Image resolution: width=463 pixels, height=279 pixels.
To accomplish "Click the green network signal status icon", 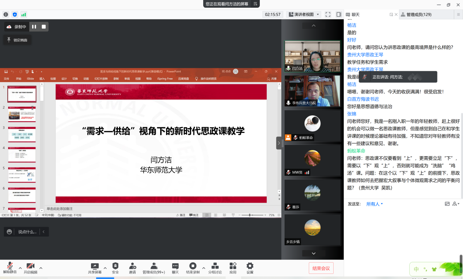I will (24, 15).
